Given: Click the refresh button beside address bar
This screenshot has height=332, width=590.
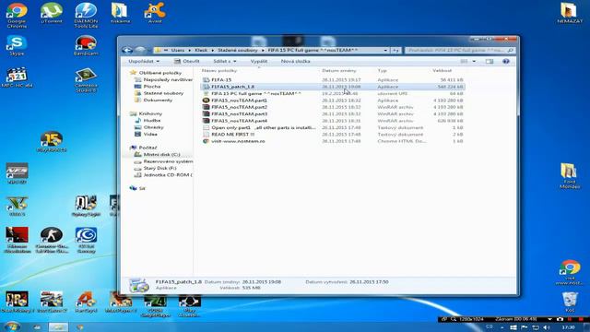Looking at the screenshot, I should pos(395,50).
